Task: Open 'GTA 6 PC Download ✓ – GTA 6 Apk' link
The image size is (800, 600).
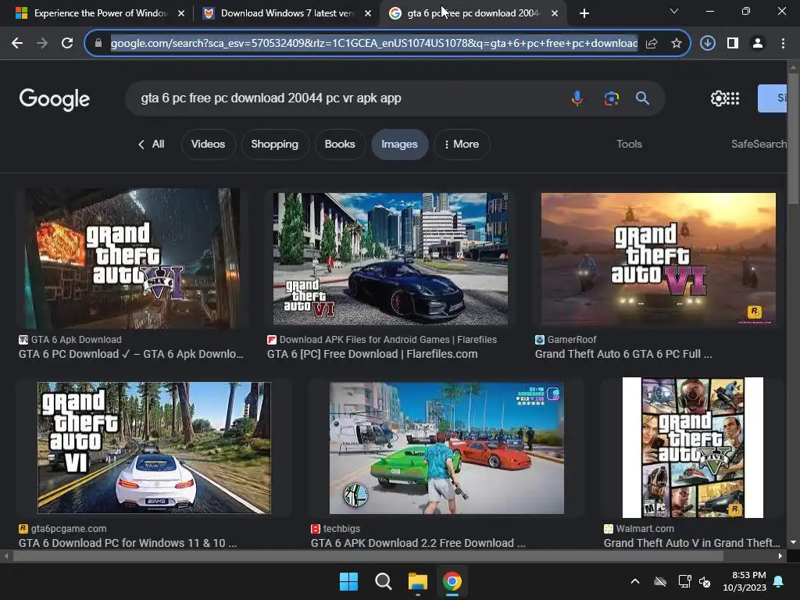Action: click(x=131, y=354)
